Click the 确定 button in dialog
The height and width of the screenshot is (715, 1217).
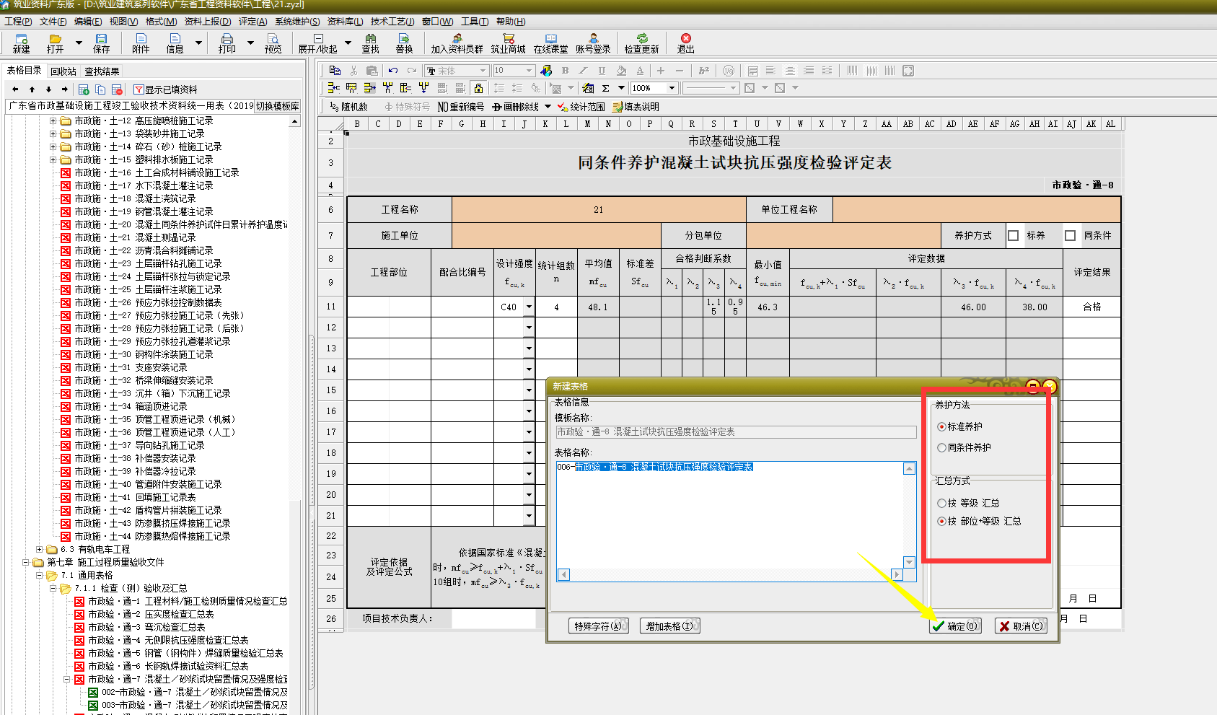point(954,626)
